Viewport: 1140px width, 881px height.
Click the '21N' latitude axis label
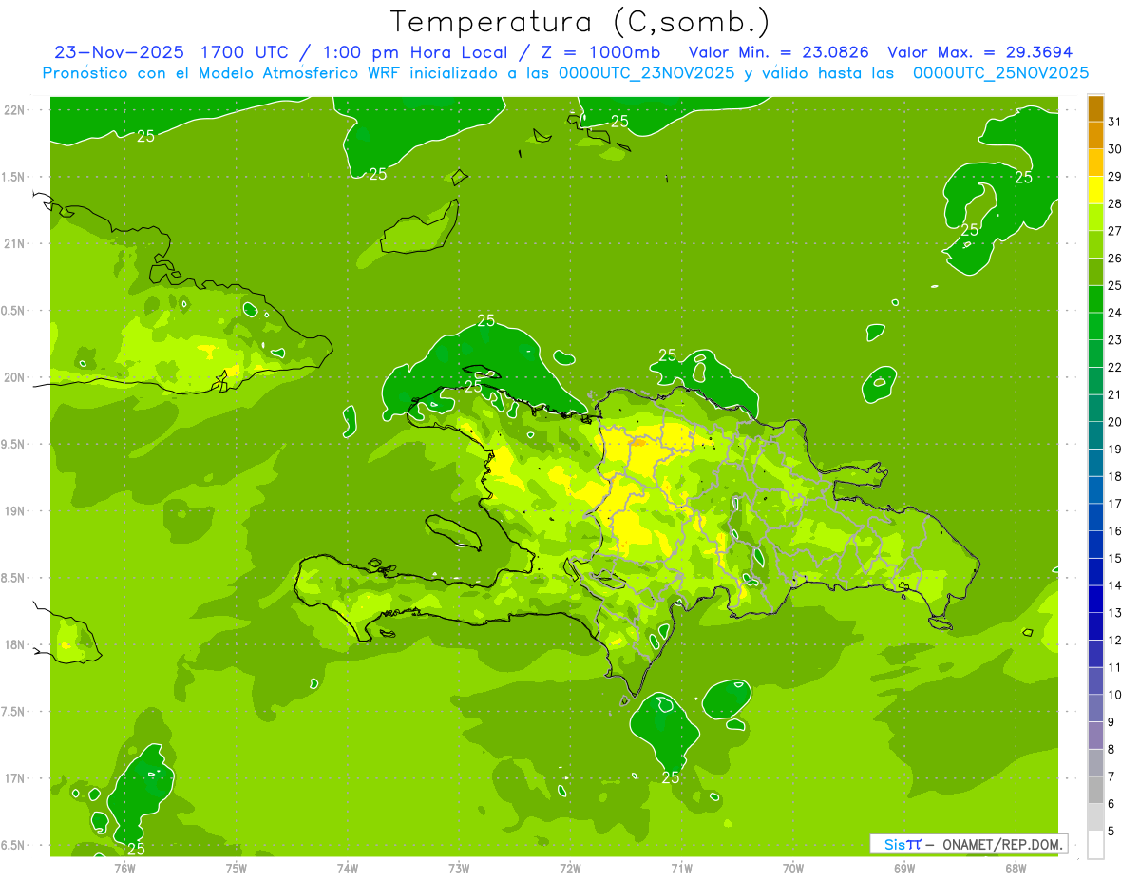(15, 243)
